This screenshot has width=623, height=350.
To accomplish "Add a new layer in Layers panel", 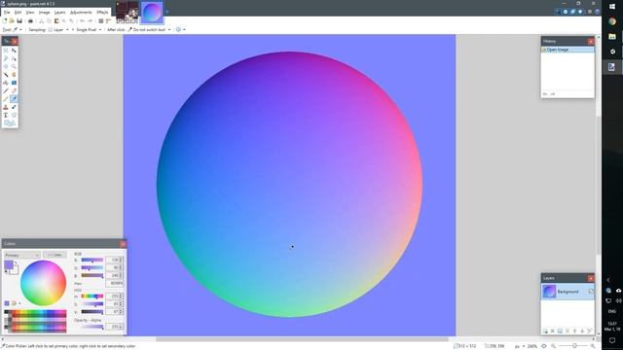I will point(545,331).
